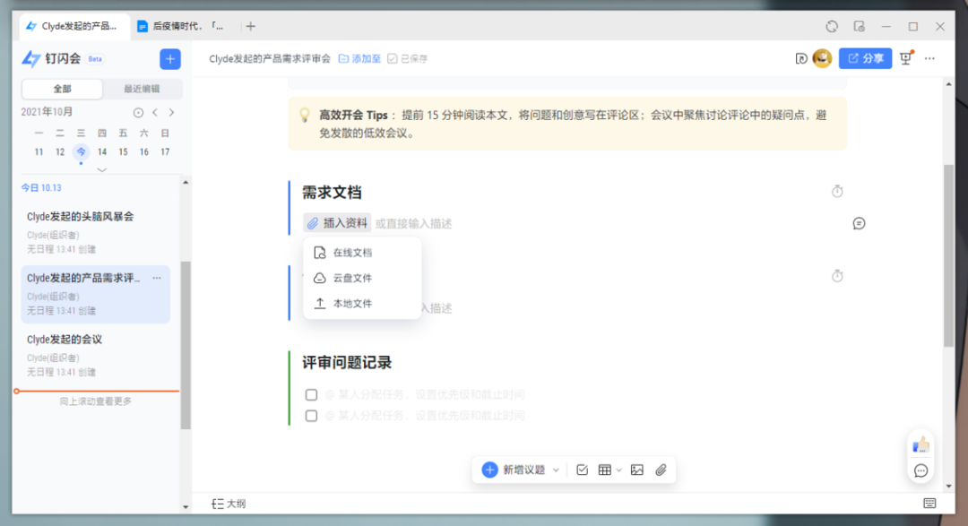Open a new tab with plus icon
968x526 pixels.
[x=251, y=27]
